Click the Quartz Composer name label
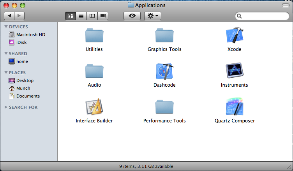The image size is (293, 171). tap(235, 121)
